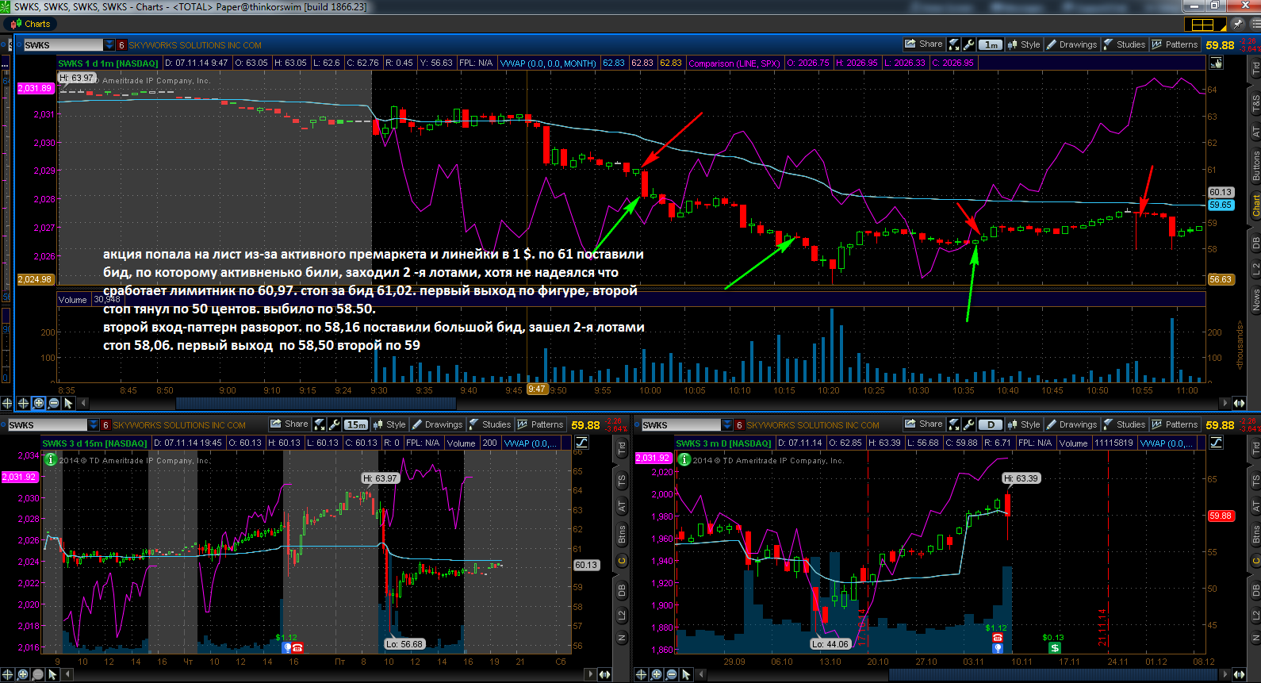Open the Patterns menu on top chart
The width and height of the screenshot is (1261, 683).
pos(1175,44)
